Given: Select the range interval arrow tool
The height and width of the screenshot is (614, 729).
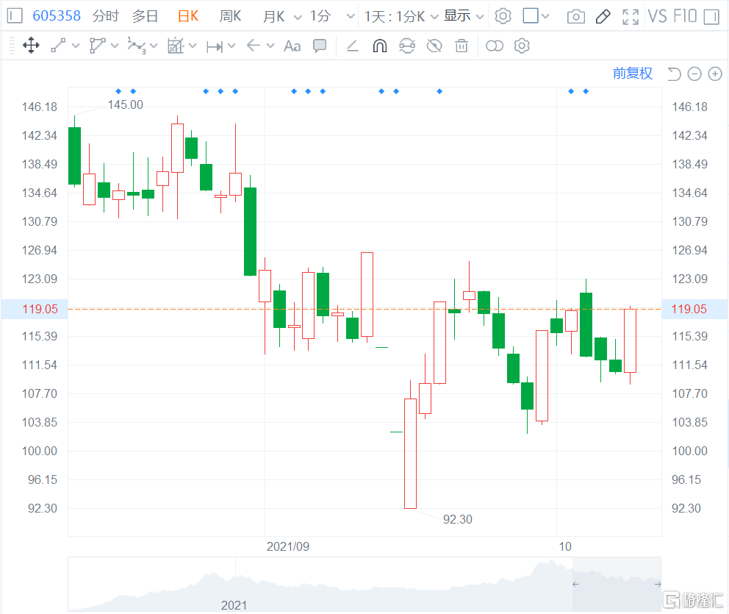Looking at the screenshot, I should pos(215,46).
